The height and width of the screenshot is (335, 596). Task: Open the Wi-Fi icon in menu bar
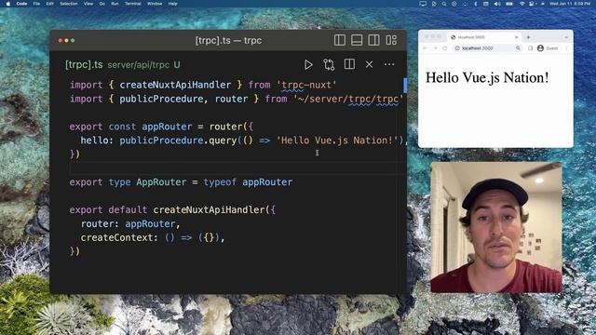(521, 4)
